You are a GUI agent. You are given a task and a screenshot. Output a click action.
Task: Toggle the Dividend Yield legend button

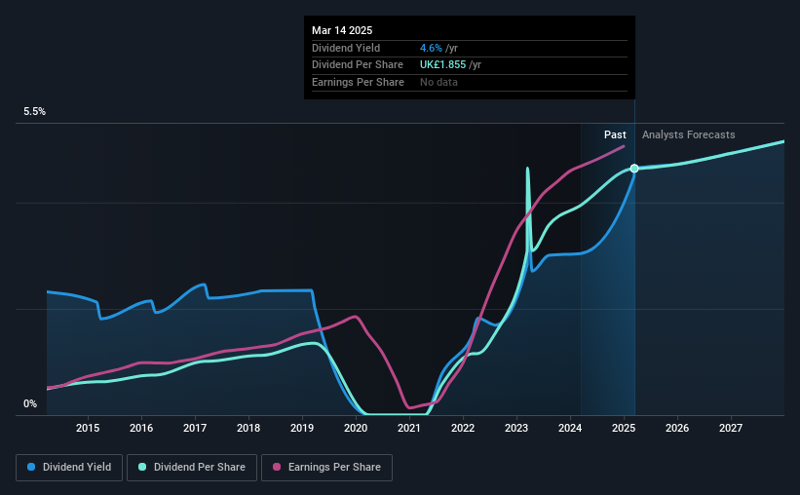pos(69,468)
